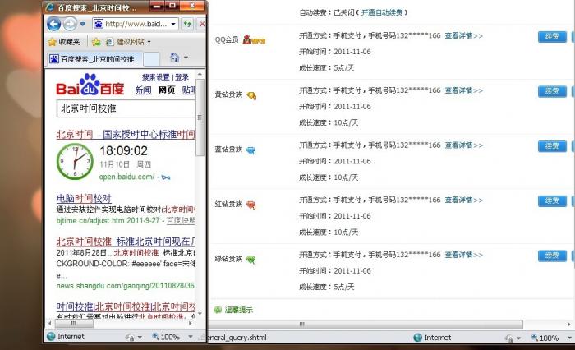Viewport: 575px width, 350px height.
Task: Click the 开通自动续费 link in QQ window
Action: [382, 12]
